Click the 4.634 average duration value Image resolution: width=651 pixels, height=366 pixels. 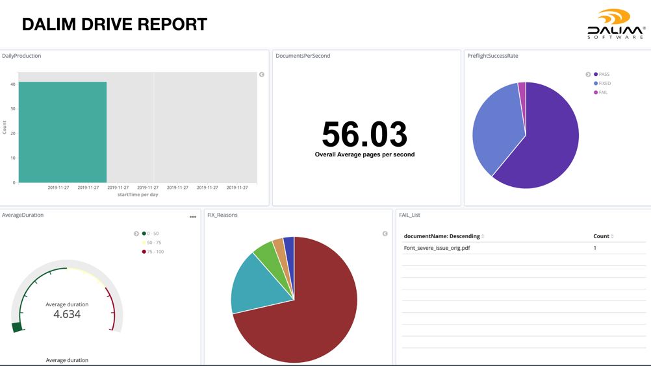(x=67, y=314)
